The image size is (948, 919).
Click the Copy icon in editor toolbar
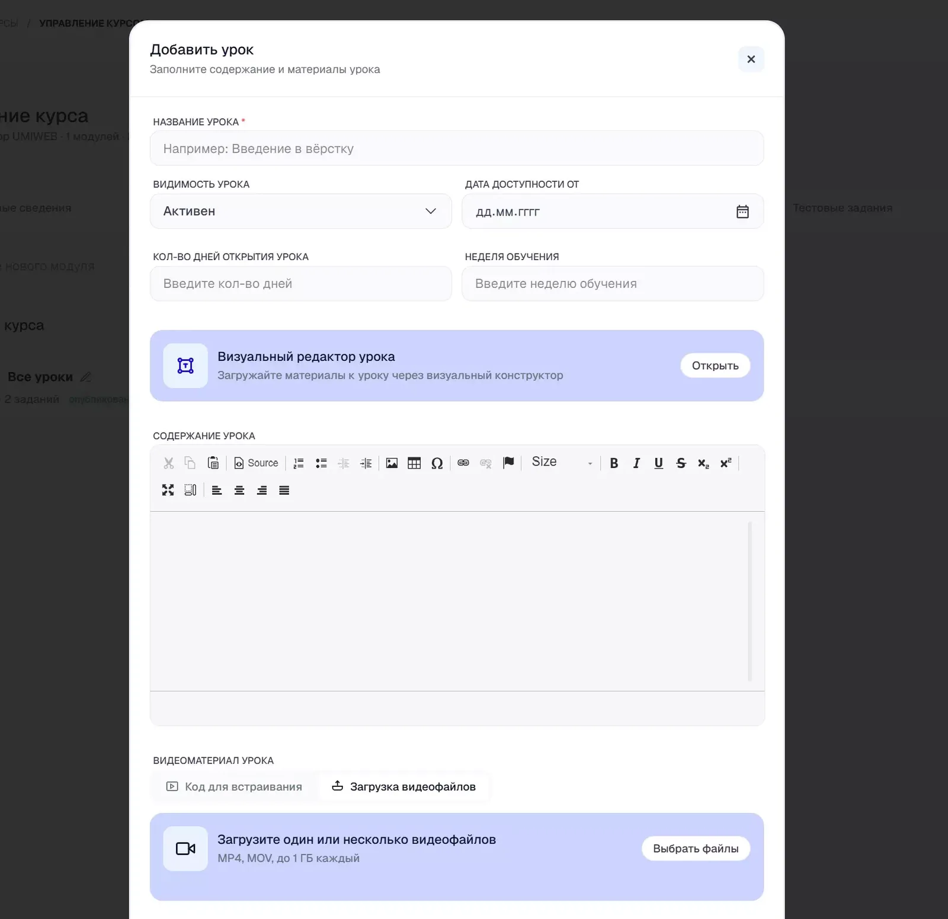point(190,463)
